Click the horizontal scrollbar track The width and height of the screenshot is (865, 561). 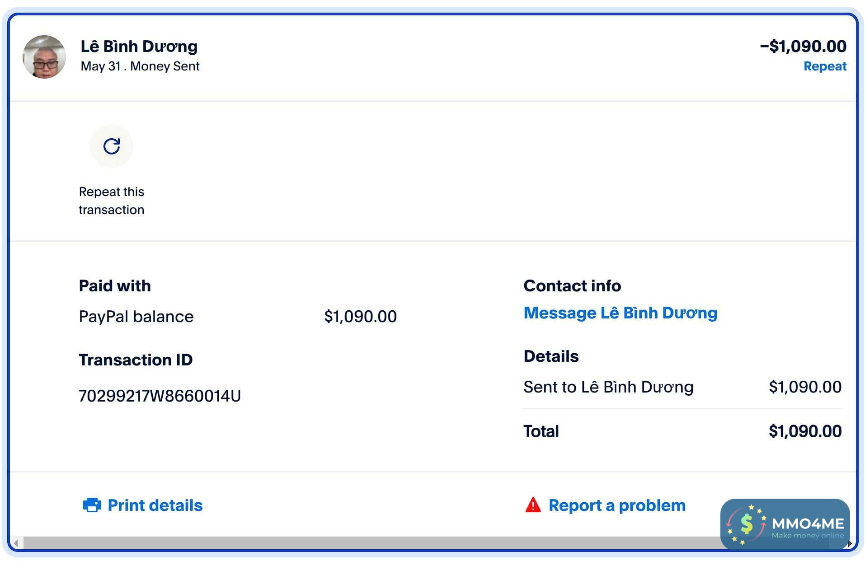[362, 543]
